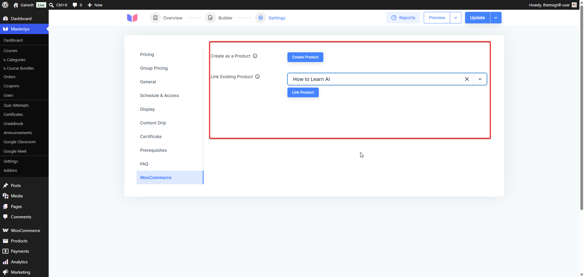Open Gradebook submenu item
This screenshot has width=584, height=277.
click(13, 124)
